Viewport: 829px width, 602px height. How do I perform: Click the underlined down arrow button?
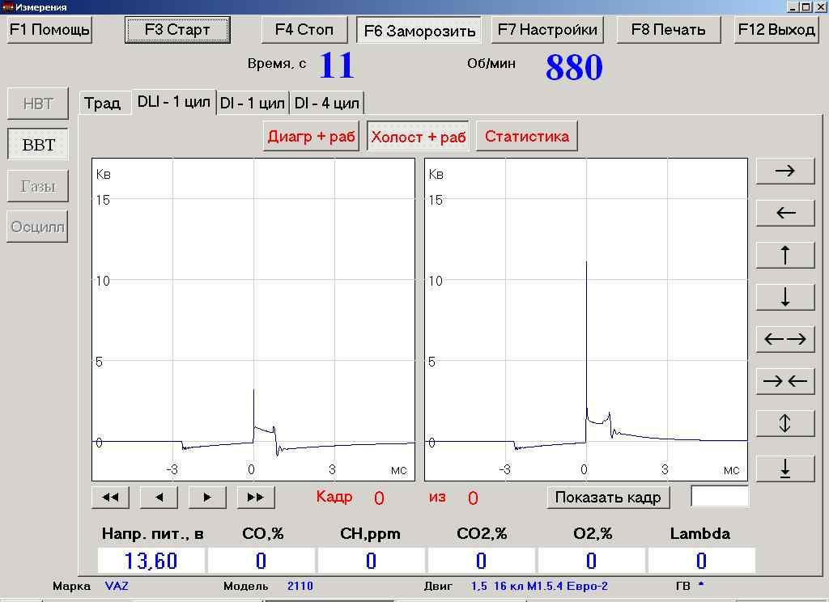785,468
